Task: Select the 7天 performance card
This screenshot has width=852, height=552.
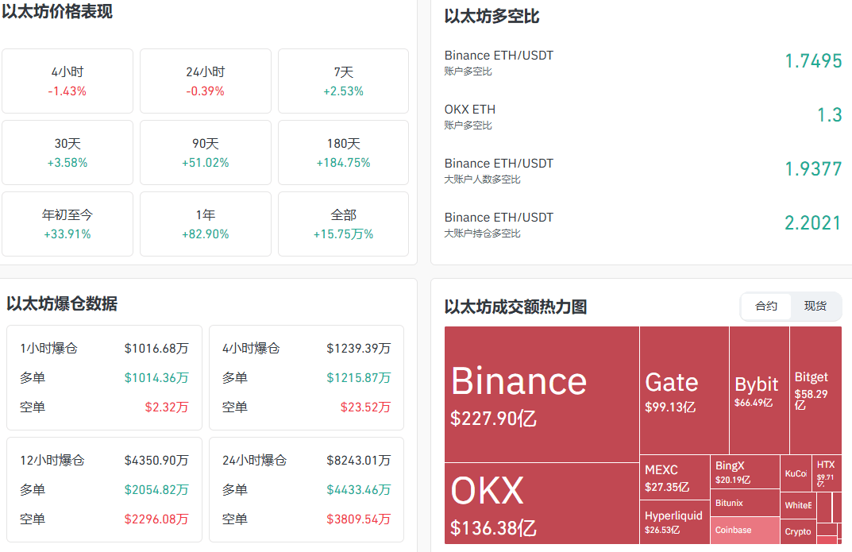Action: click(x=343, y=81)
